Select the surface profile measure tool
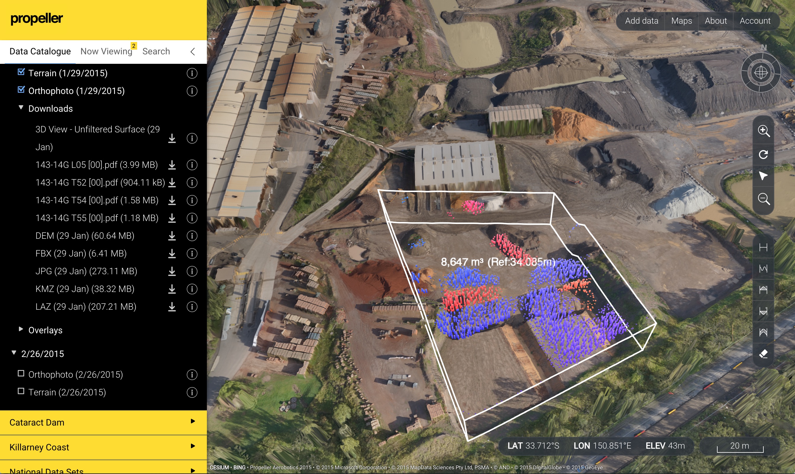Viewport: 795px width, 474px height. pyautogui.click(x=763, y=269)
